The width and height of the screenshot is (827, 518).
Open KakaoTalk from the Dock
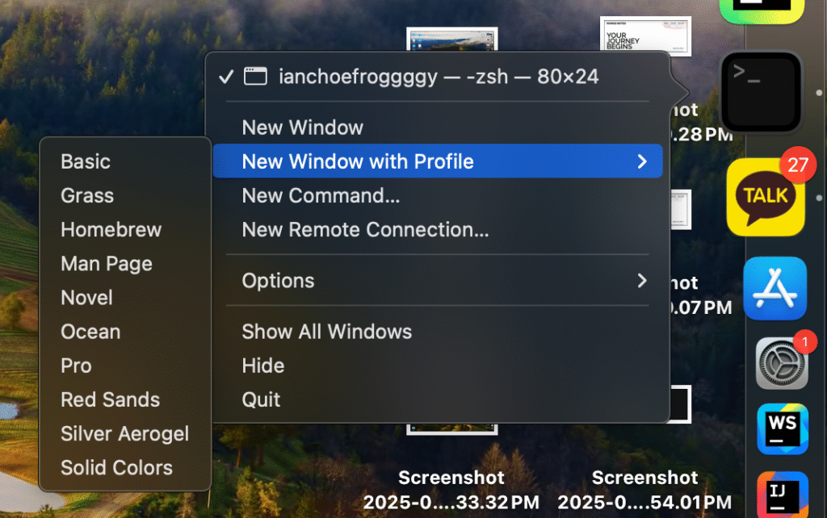[x=766, y=196]
